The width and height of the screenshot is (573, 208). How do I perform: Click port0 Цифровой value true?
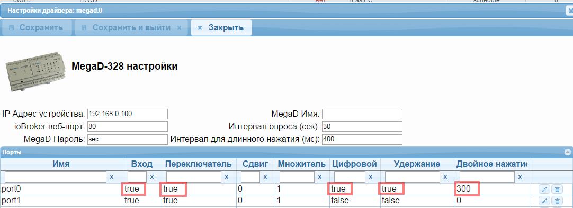click(338, 189)
